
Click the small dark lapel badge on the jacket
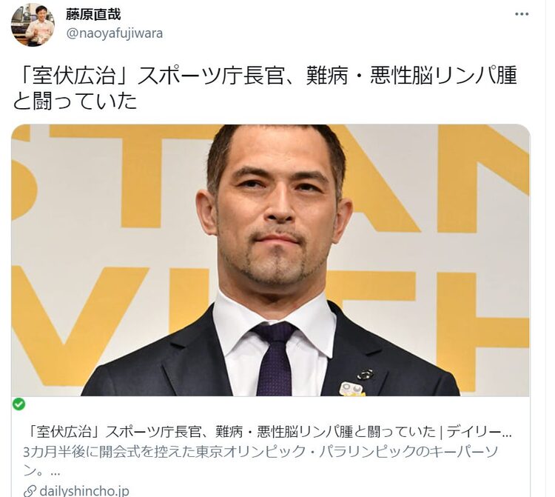[x=365, y=374]
